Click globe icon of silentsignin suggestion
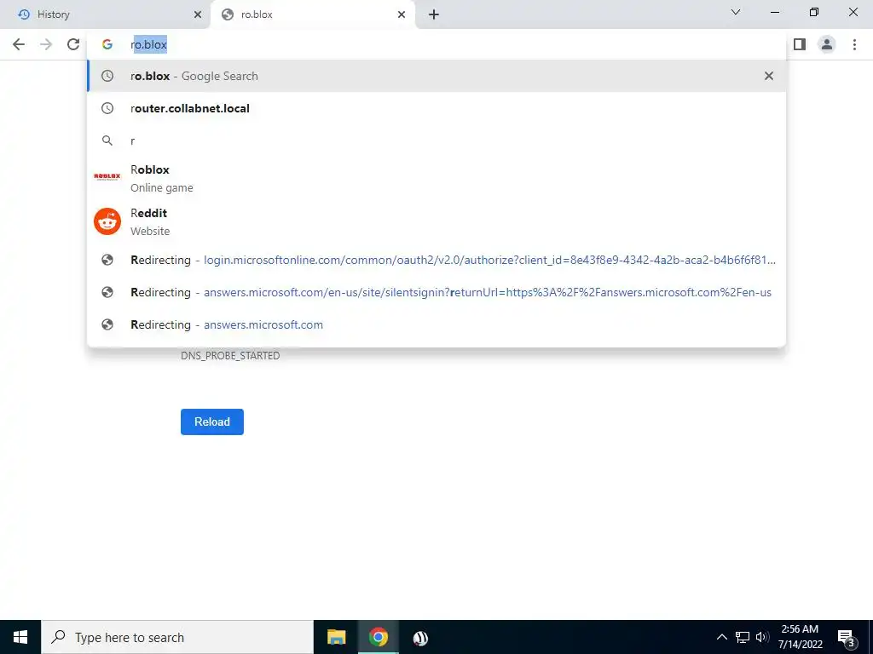 pos(107,292)
